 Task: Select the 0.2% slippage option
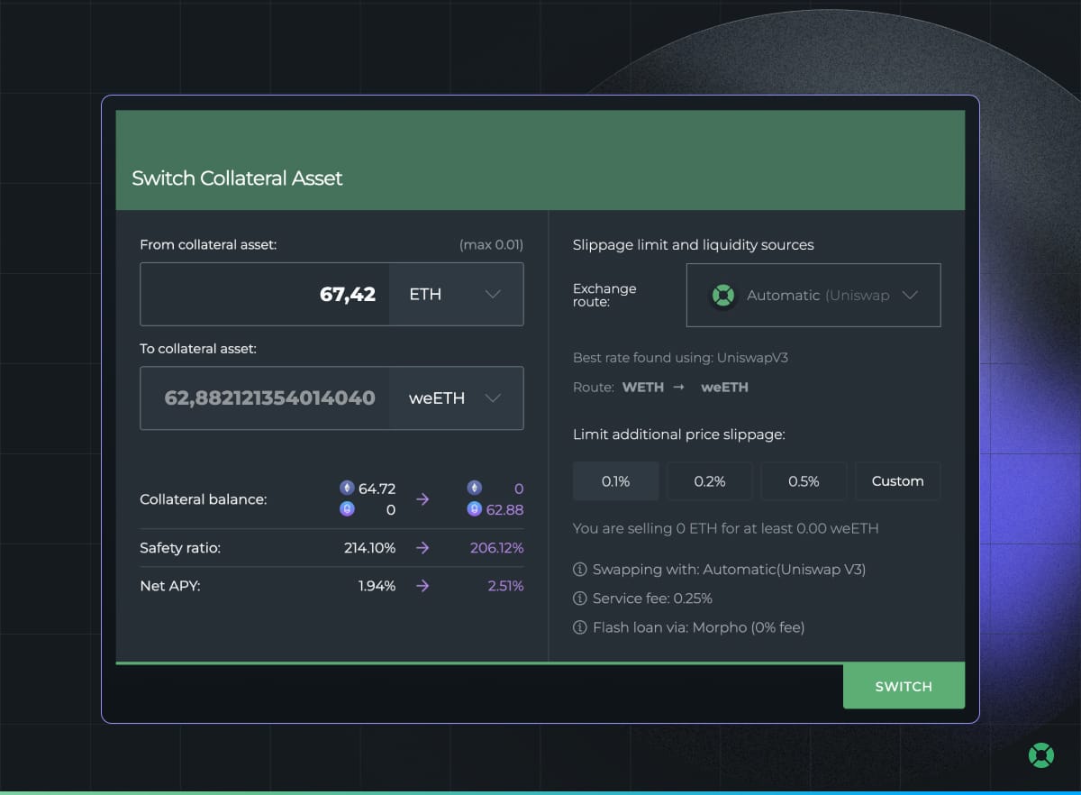click(710, 481)
